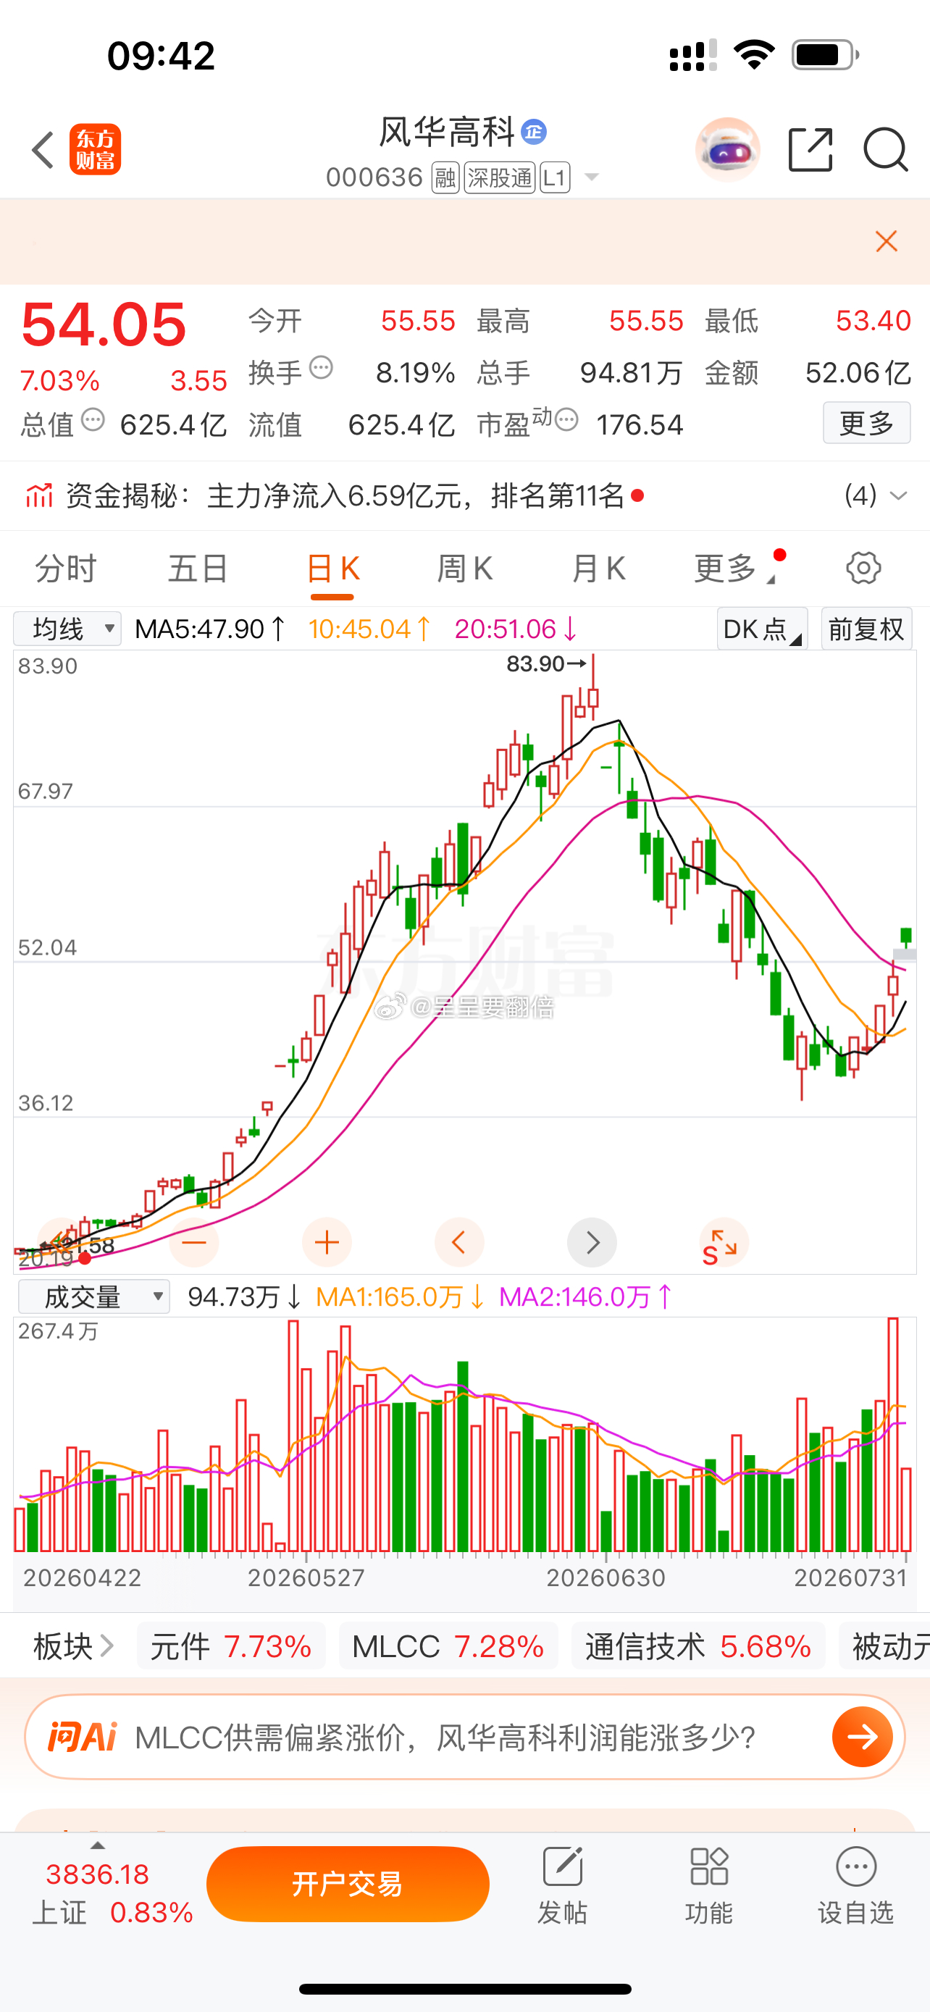Tap the 176.54 PE ratio value
The height and width of the screenshot is (2012, 930).
640,424
